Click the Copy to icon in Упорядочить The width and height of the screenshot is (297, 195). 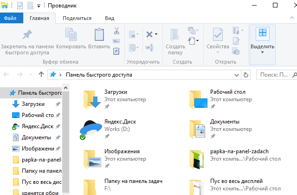coord(133,47)
